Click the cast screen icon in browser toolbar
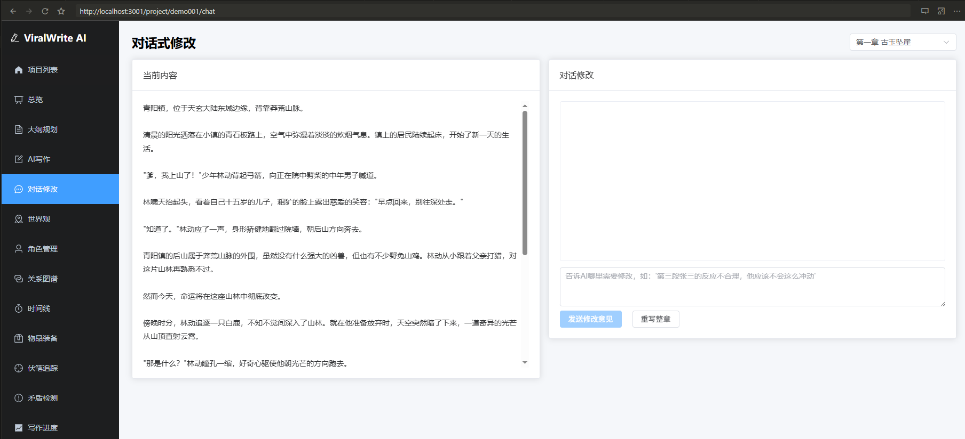This screenshot has width=965, height=439. click(925, 11)
